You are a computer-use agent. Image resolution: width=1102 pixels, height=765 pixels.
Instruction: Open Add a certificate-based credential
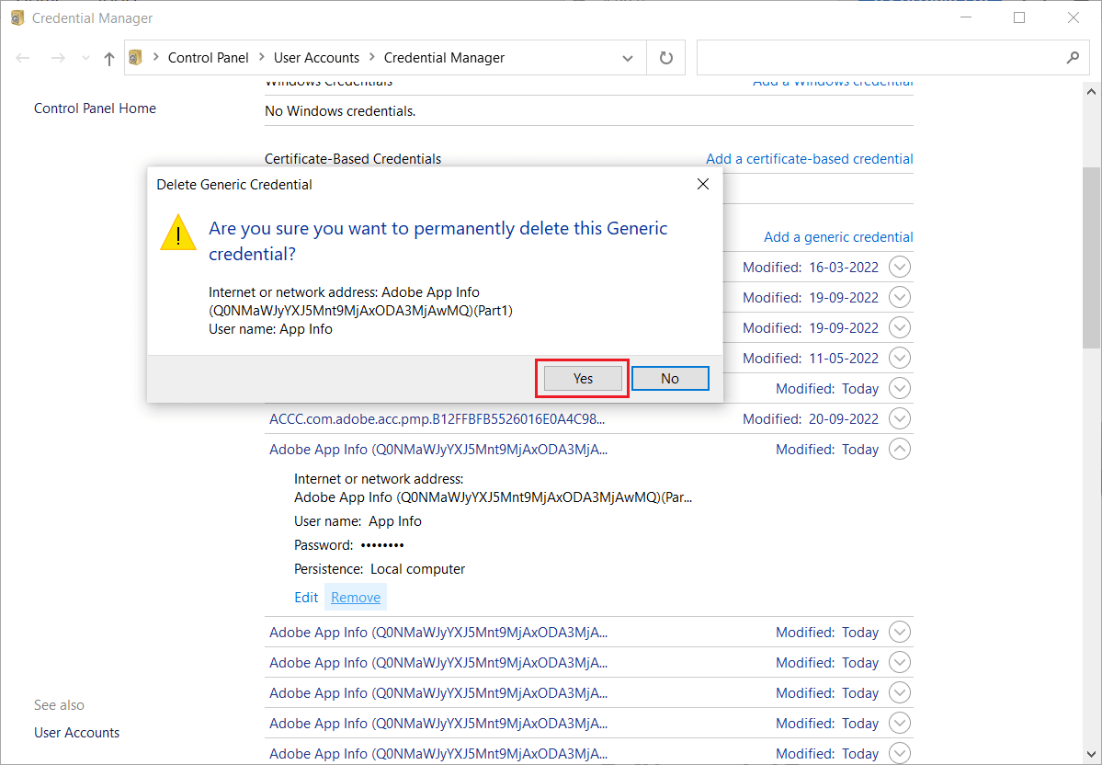[x=810, y=159]
